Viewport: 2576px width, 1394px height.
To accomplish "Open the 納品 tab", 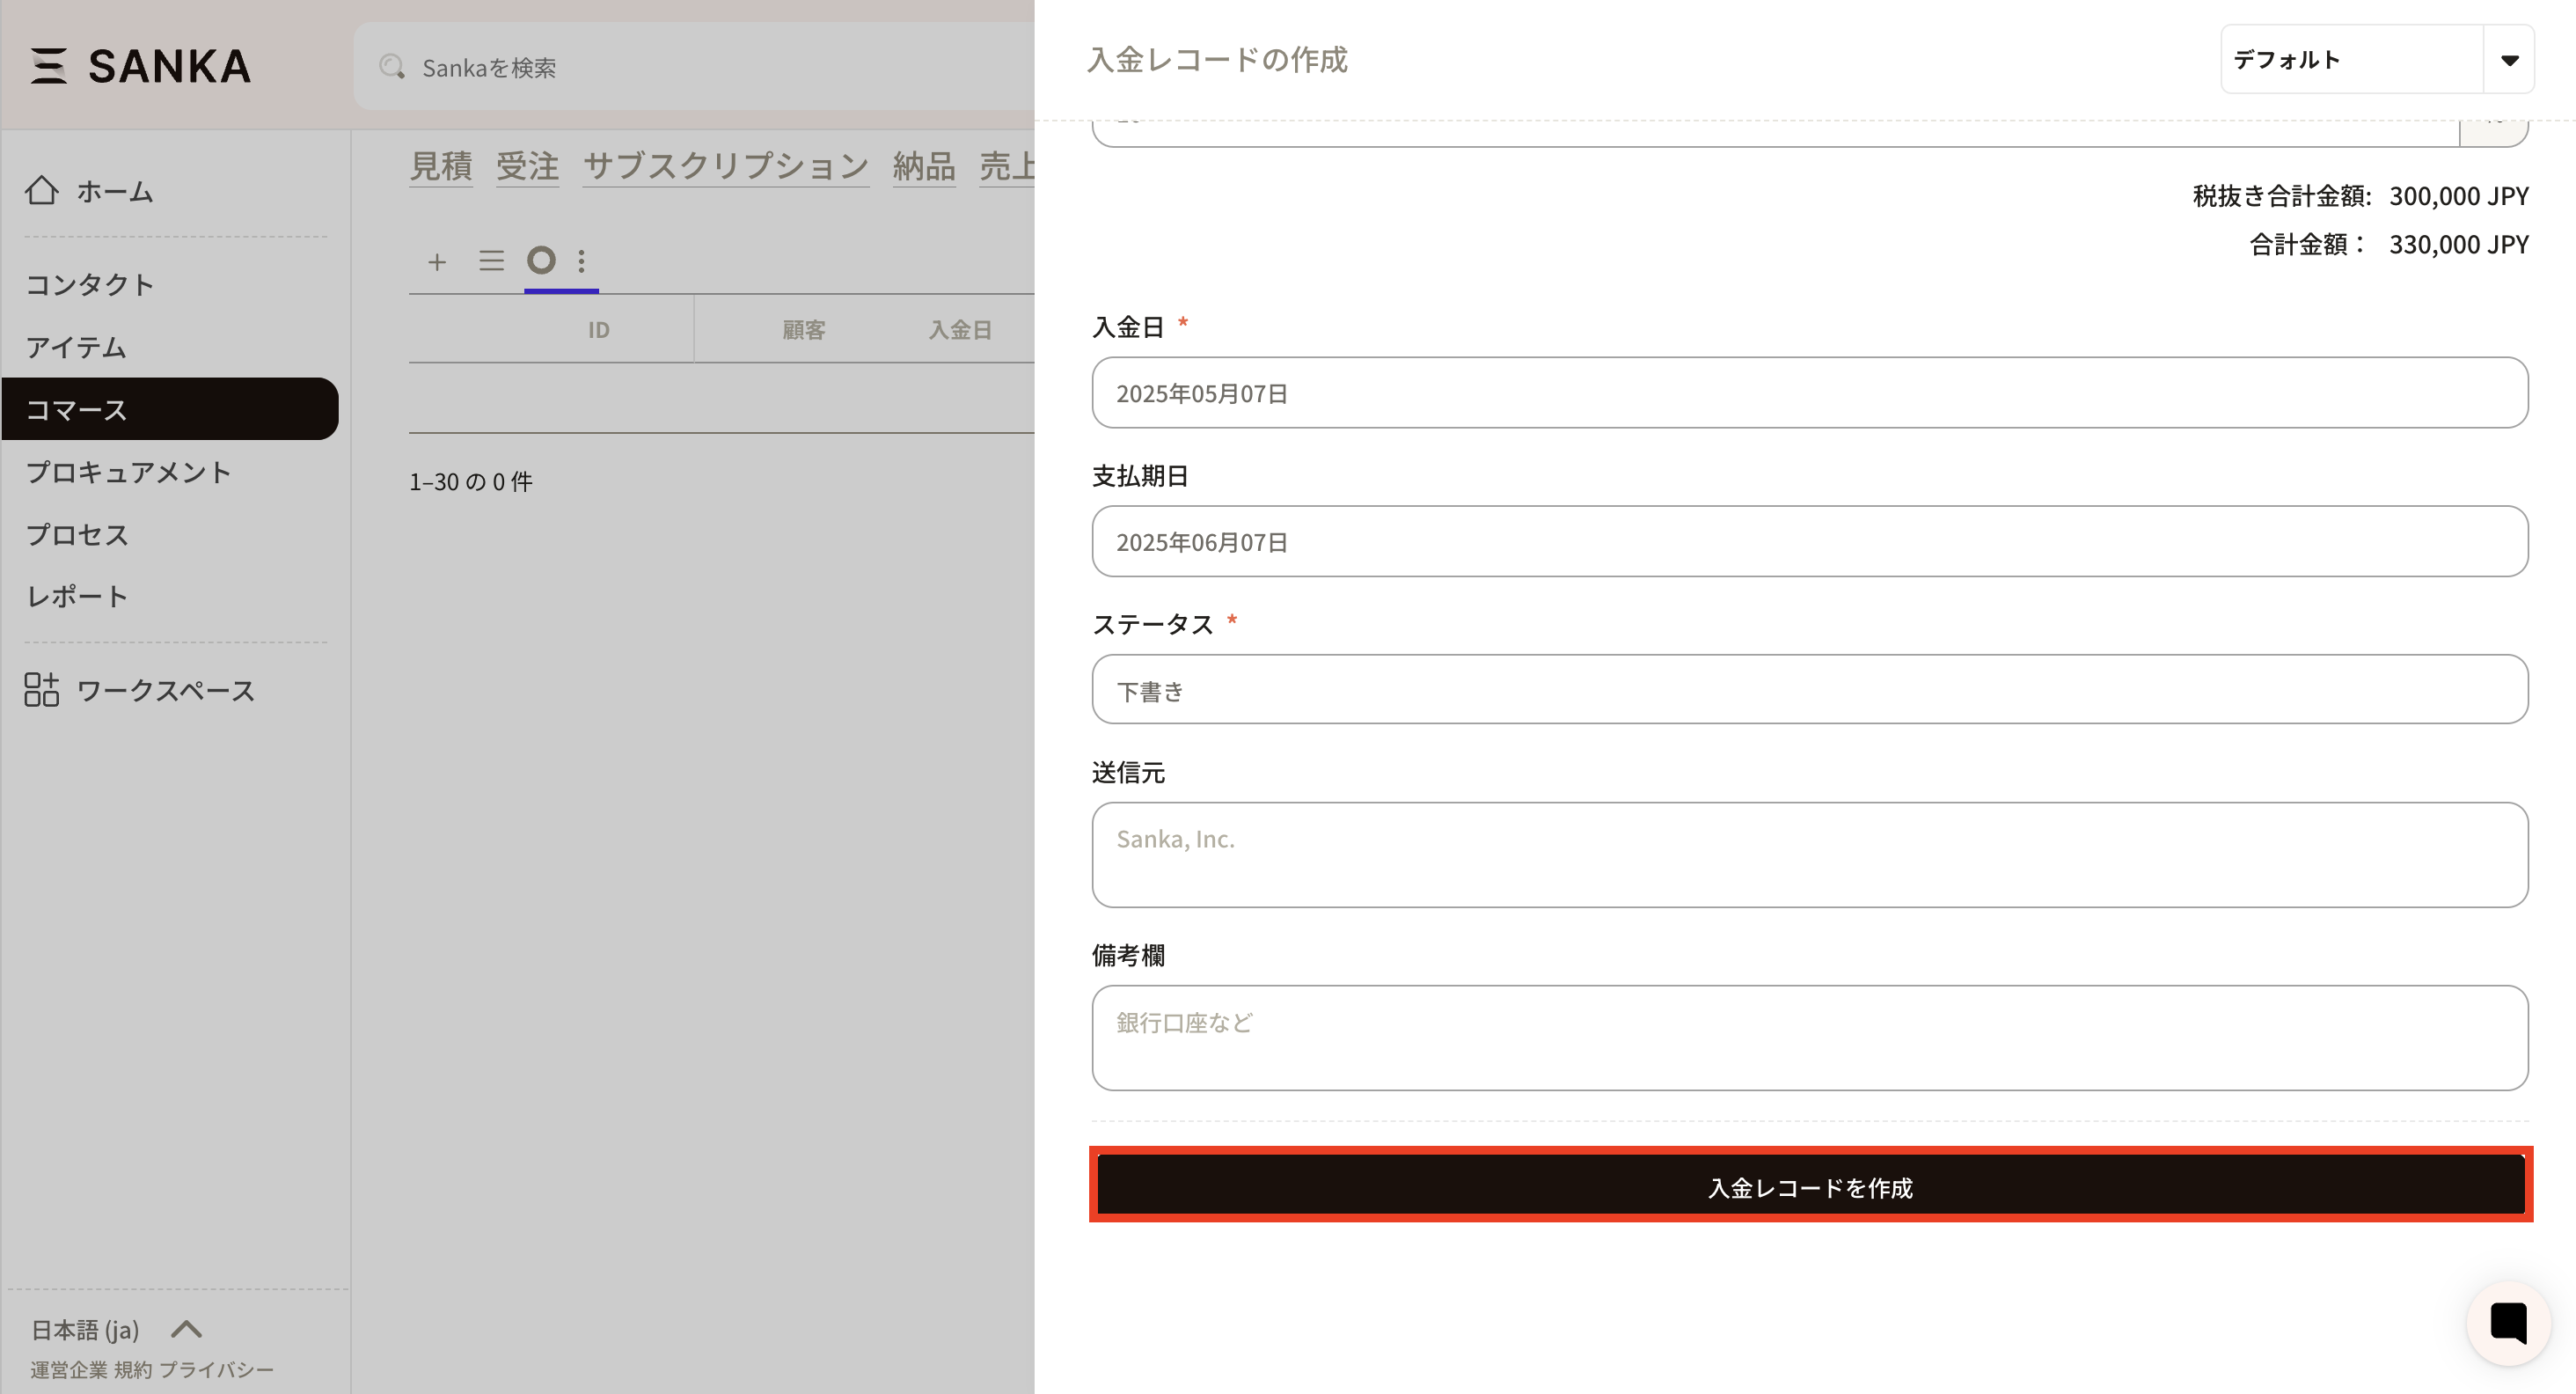I will [x=924, y=166].
